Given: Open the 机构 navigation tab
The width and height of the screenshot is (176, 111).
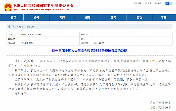Looking at the screenshot, I should click(36, 17).
